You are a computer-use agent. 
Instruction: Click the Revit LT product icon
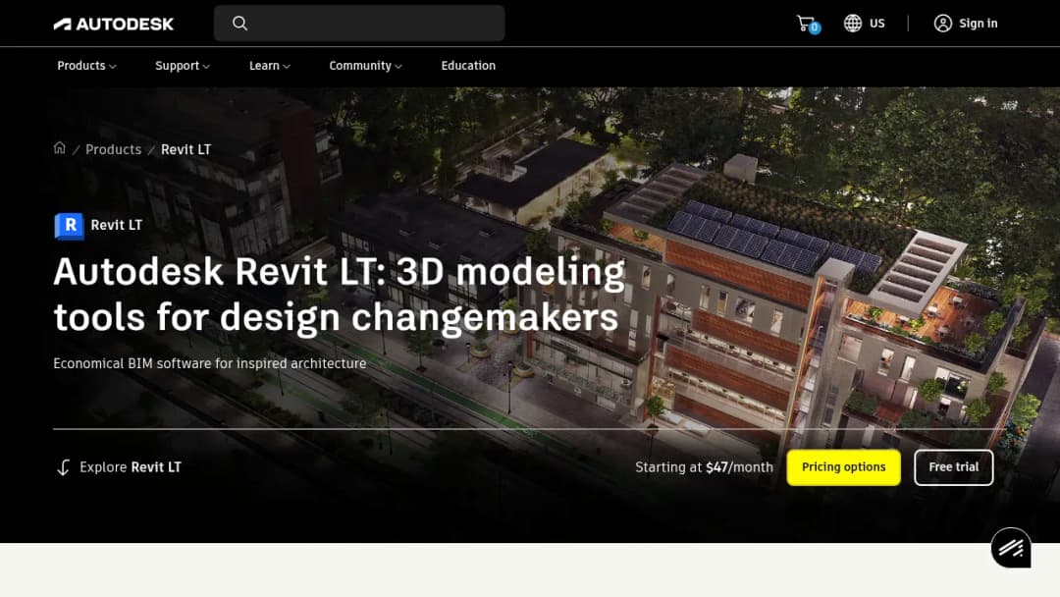point(69,226)
